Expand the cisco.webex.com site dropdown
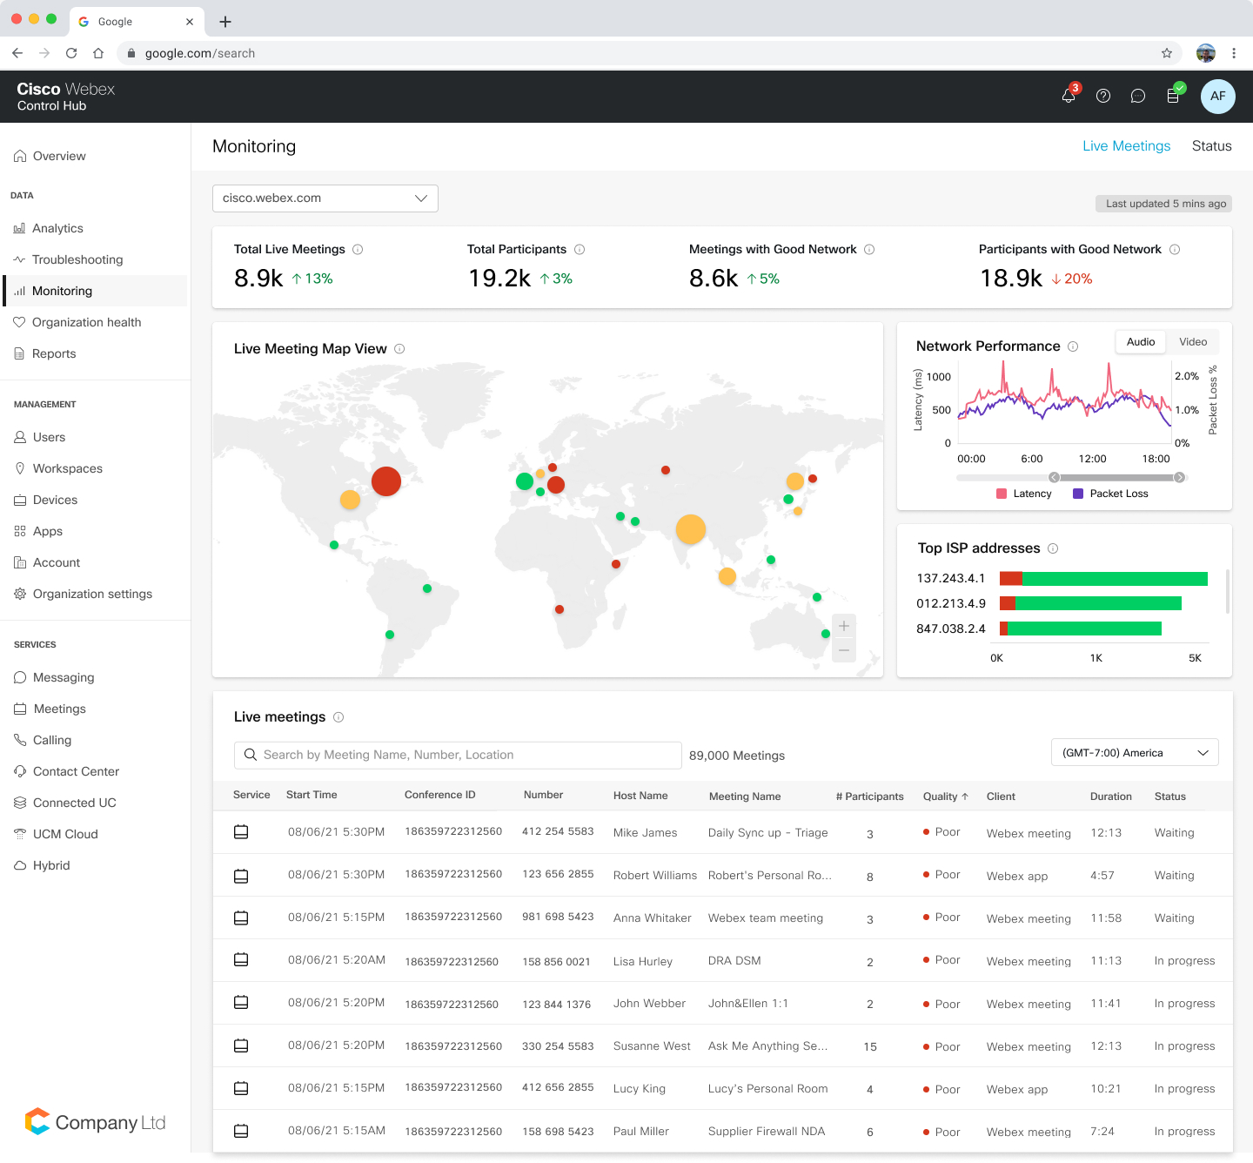The image size is (1253, 1163). (325, 198)
